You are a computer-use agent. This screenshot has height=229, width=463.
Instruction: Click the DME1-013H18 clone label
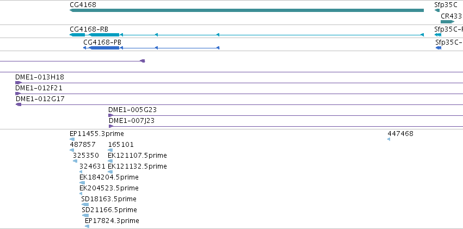[x=40, y=77]
